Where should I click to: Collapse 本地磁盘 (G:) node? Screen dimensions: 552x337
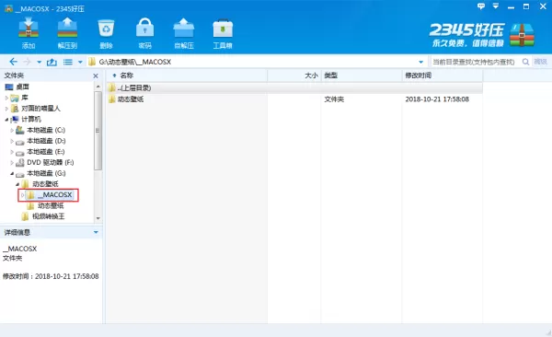point(12,173)
